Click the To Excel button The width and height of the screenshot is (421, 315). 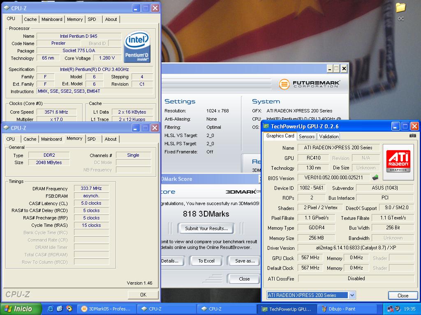click(x=206, y=260)
